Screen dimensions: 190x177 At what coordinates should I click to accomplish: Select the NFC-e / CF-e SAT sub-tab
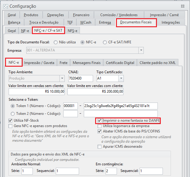48,30
